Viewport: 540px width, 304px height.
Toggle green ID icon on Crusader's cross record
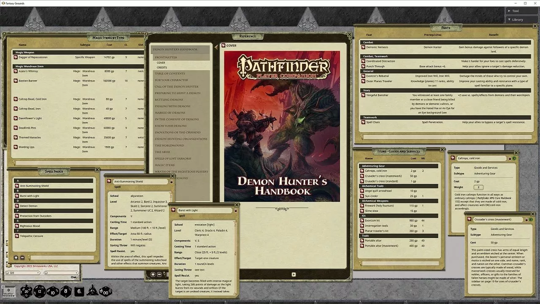coord(531,220)
